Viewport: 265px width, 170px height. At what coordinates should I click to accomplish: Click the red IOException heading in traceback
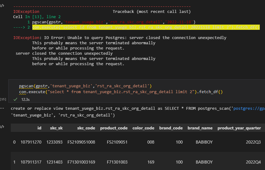pyautogui.click(x=26, y=11)
